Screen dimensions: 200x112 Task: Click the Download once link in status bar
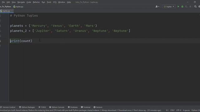coord(125,110)
